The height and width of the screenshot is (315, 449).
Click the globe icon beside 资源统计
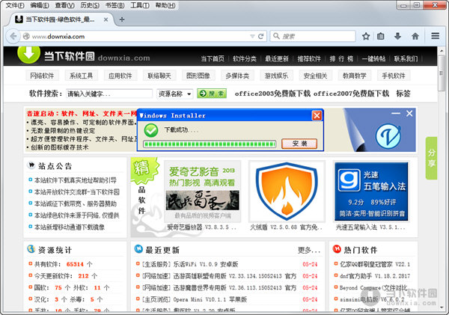pyautogui.click(x=31, y=249)
